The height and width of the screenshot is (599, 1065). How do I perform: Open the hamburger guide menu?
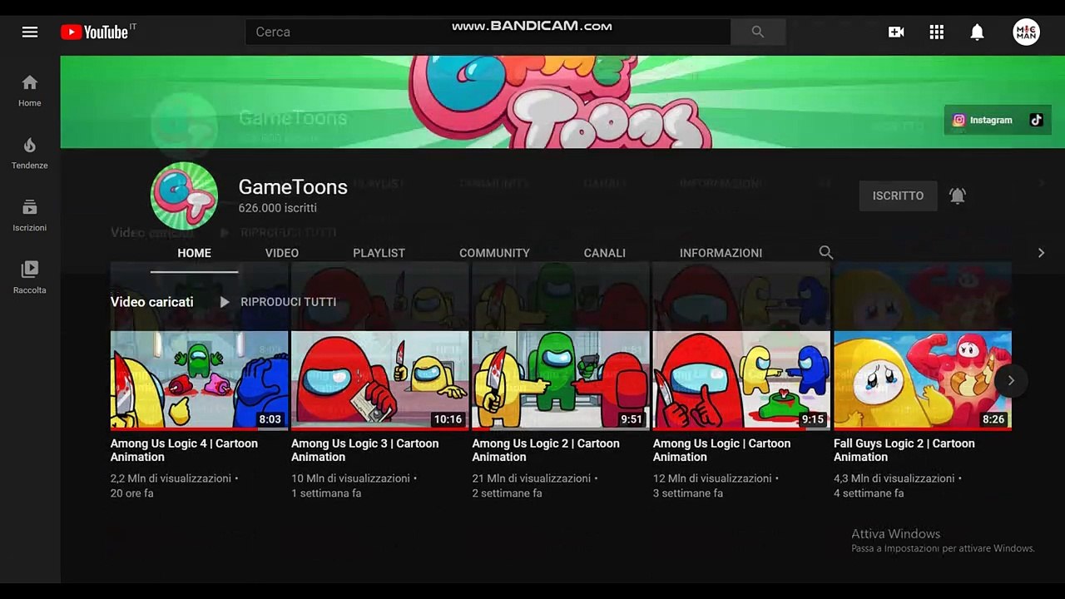30,32
